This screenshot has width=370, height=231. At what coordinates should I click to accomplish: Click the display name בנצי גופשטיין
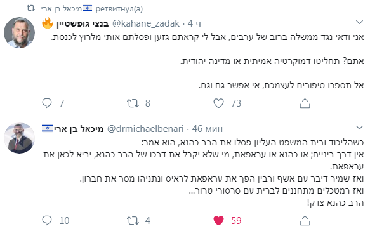[x=83, y=23]
